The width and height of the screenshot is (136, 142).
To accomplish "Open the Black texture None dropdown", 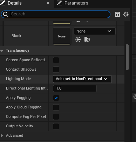I will coord(95,31).
